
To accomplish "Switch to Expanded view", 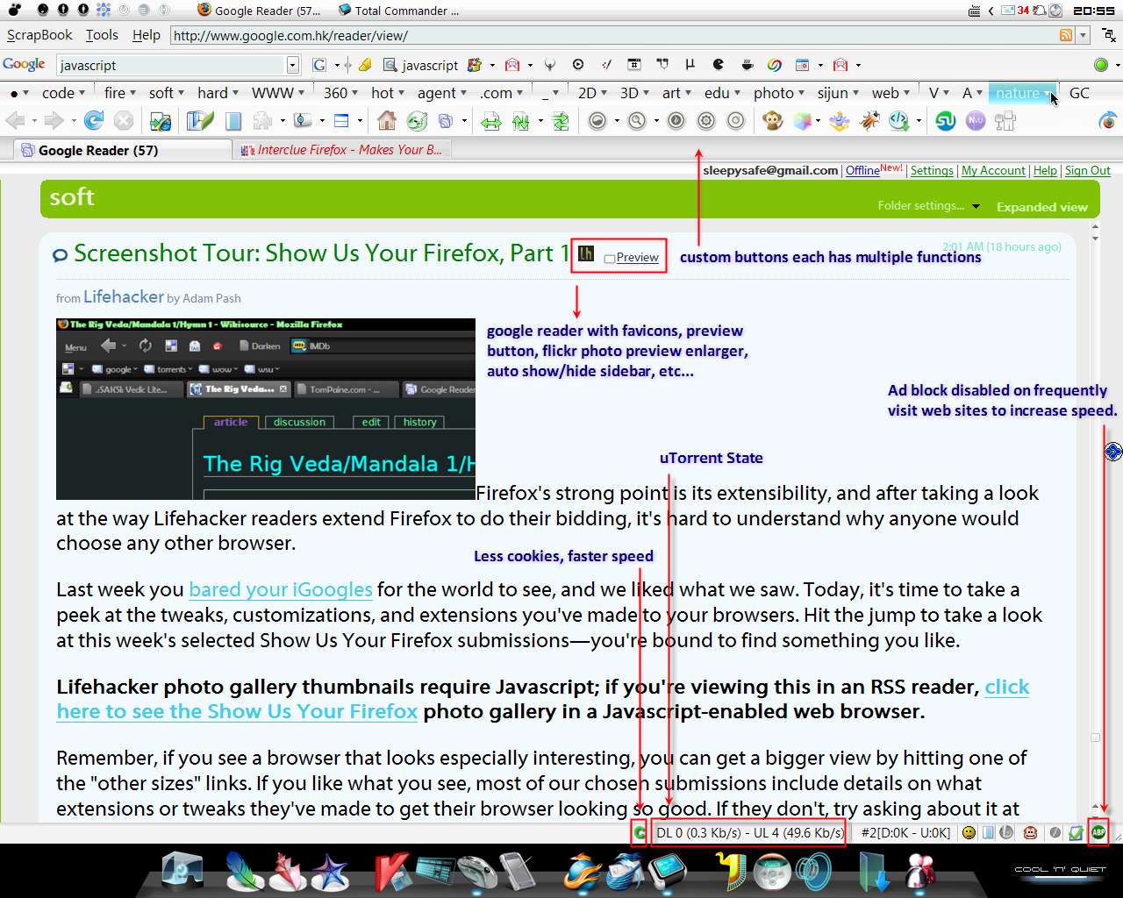I will [x=1042, y=207].
